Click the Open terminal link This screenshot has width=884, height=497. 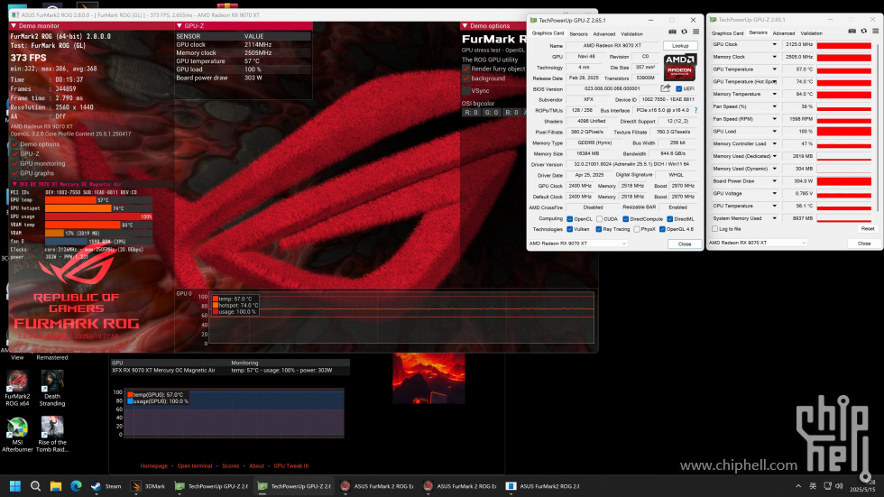(x=195, y=466)
